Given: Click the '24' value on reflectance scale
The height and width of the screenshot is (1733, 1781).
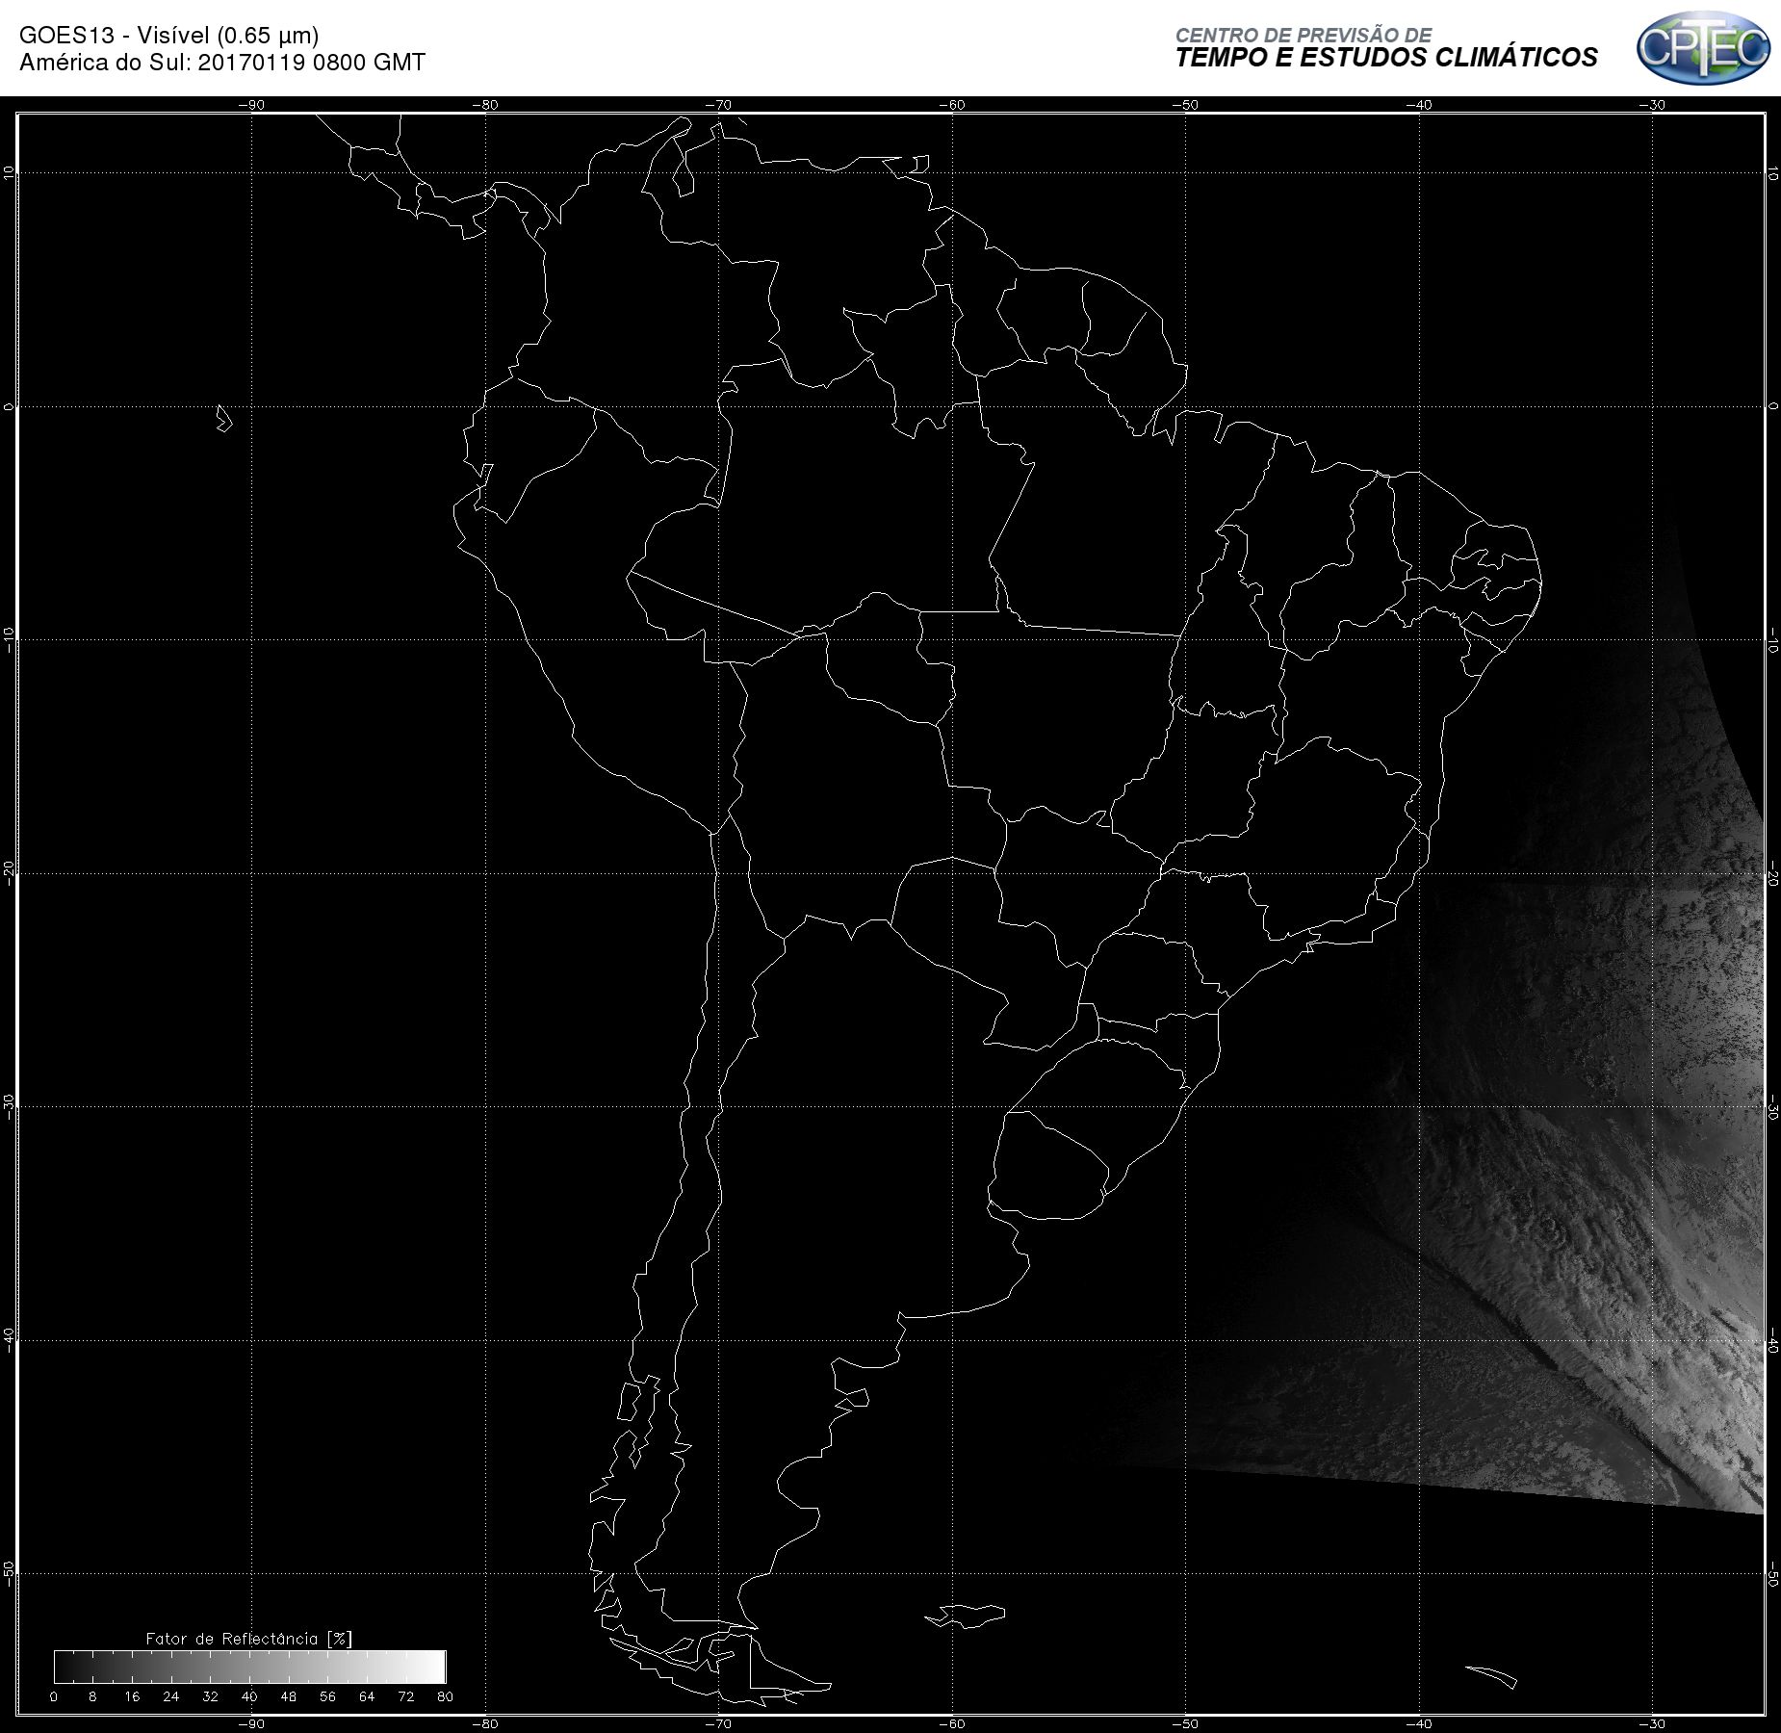Looking at the screenshot, I should pos(171,1696).
